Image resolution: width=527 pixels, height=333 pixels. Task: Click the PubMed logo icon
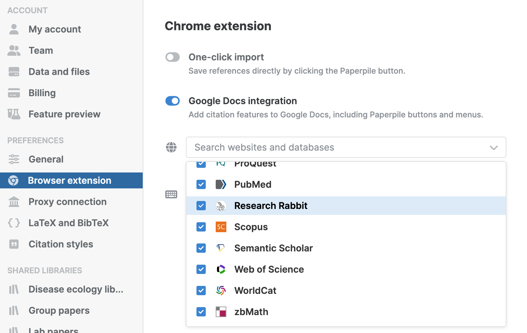(x=221, y=184)
